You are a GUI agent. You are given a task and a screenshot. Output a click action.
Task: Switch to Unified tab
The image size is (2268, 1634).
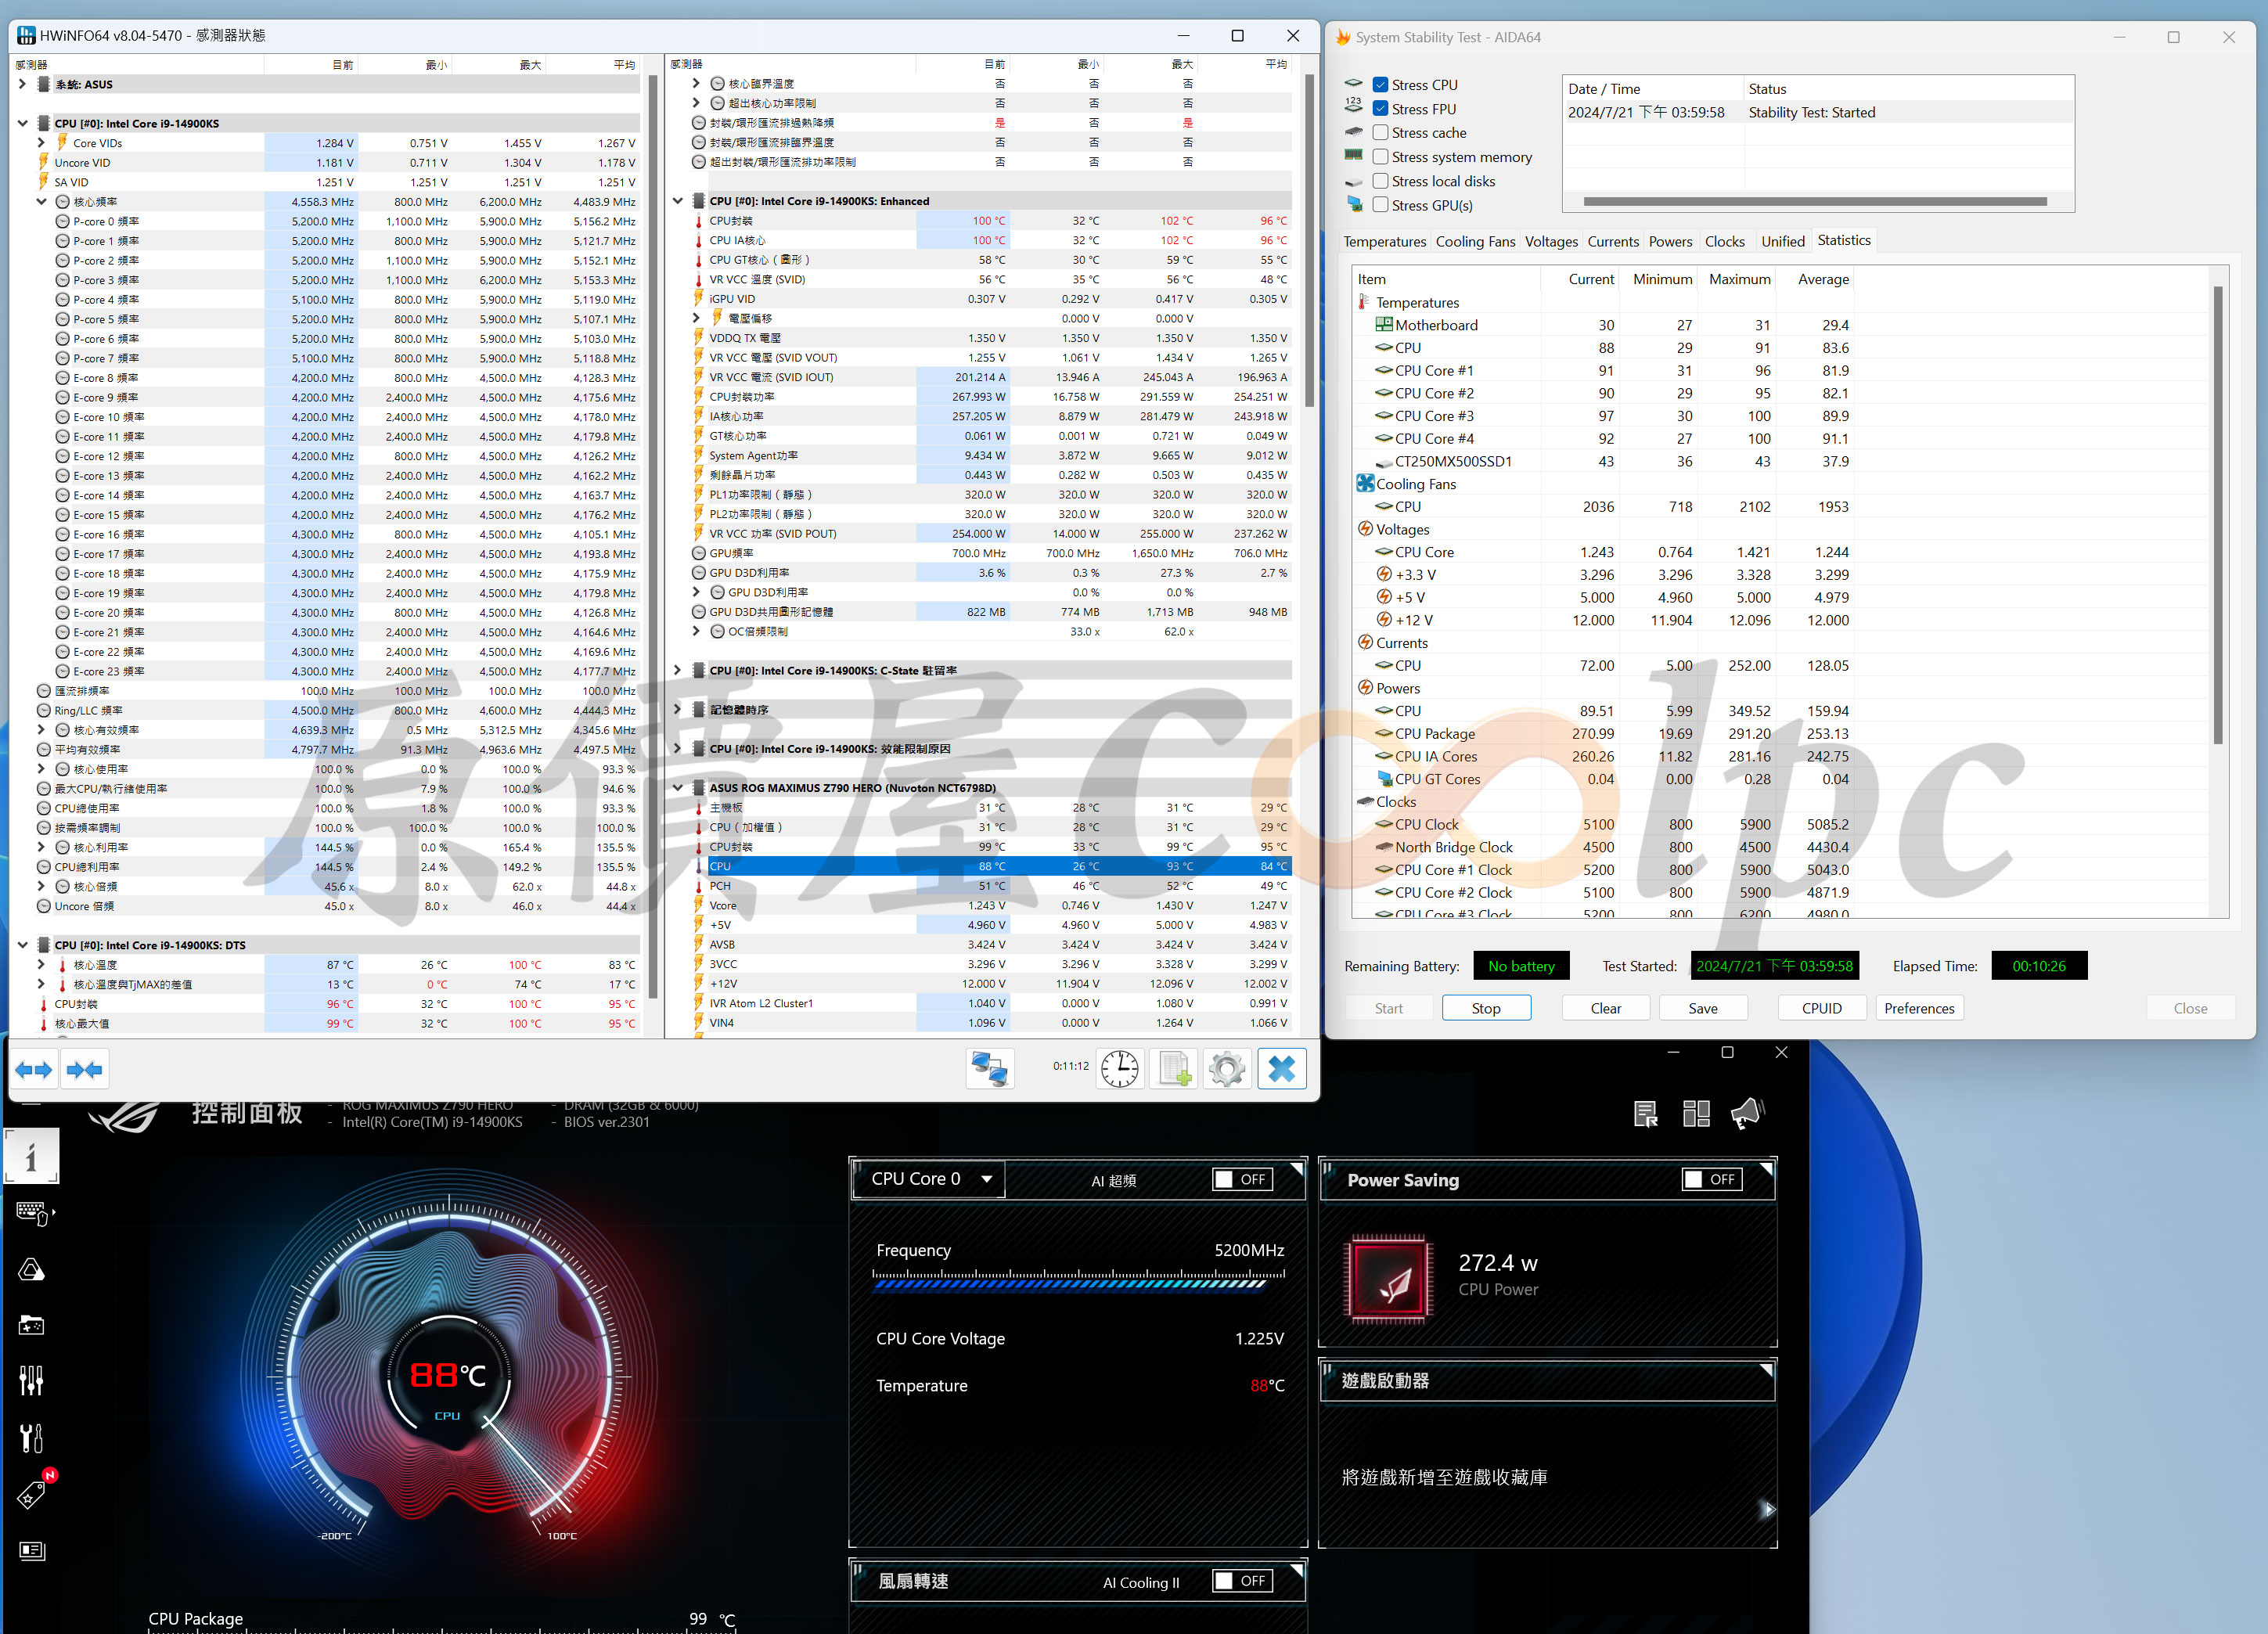tap(1782, 242)
